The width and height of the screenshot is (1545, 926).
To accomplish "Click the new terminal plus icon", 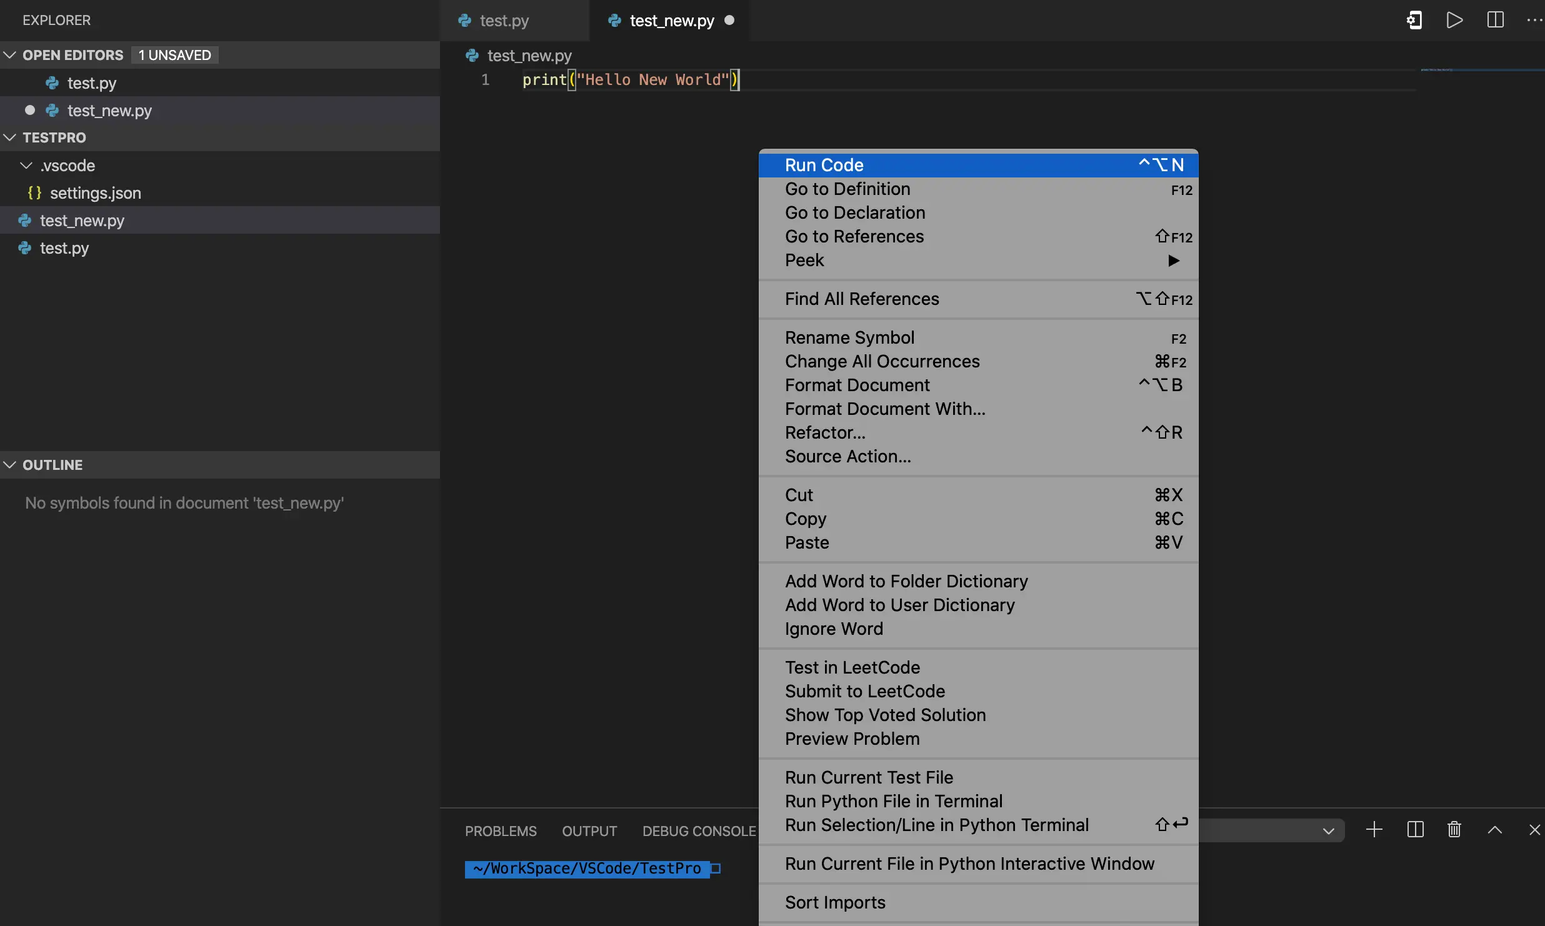I will point(1374,830).
